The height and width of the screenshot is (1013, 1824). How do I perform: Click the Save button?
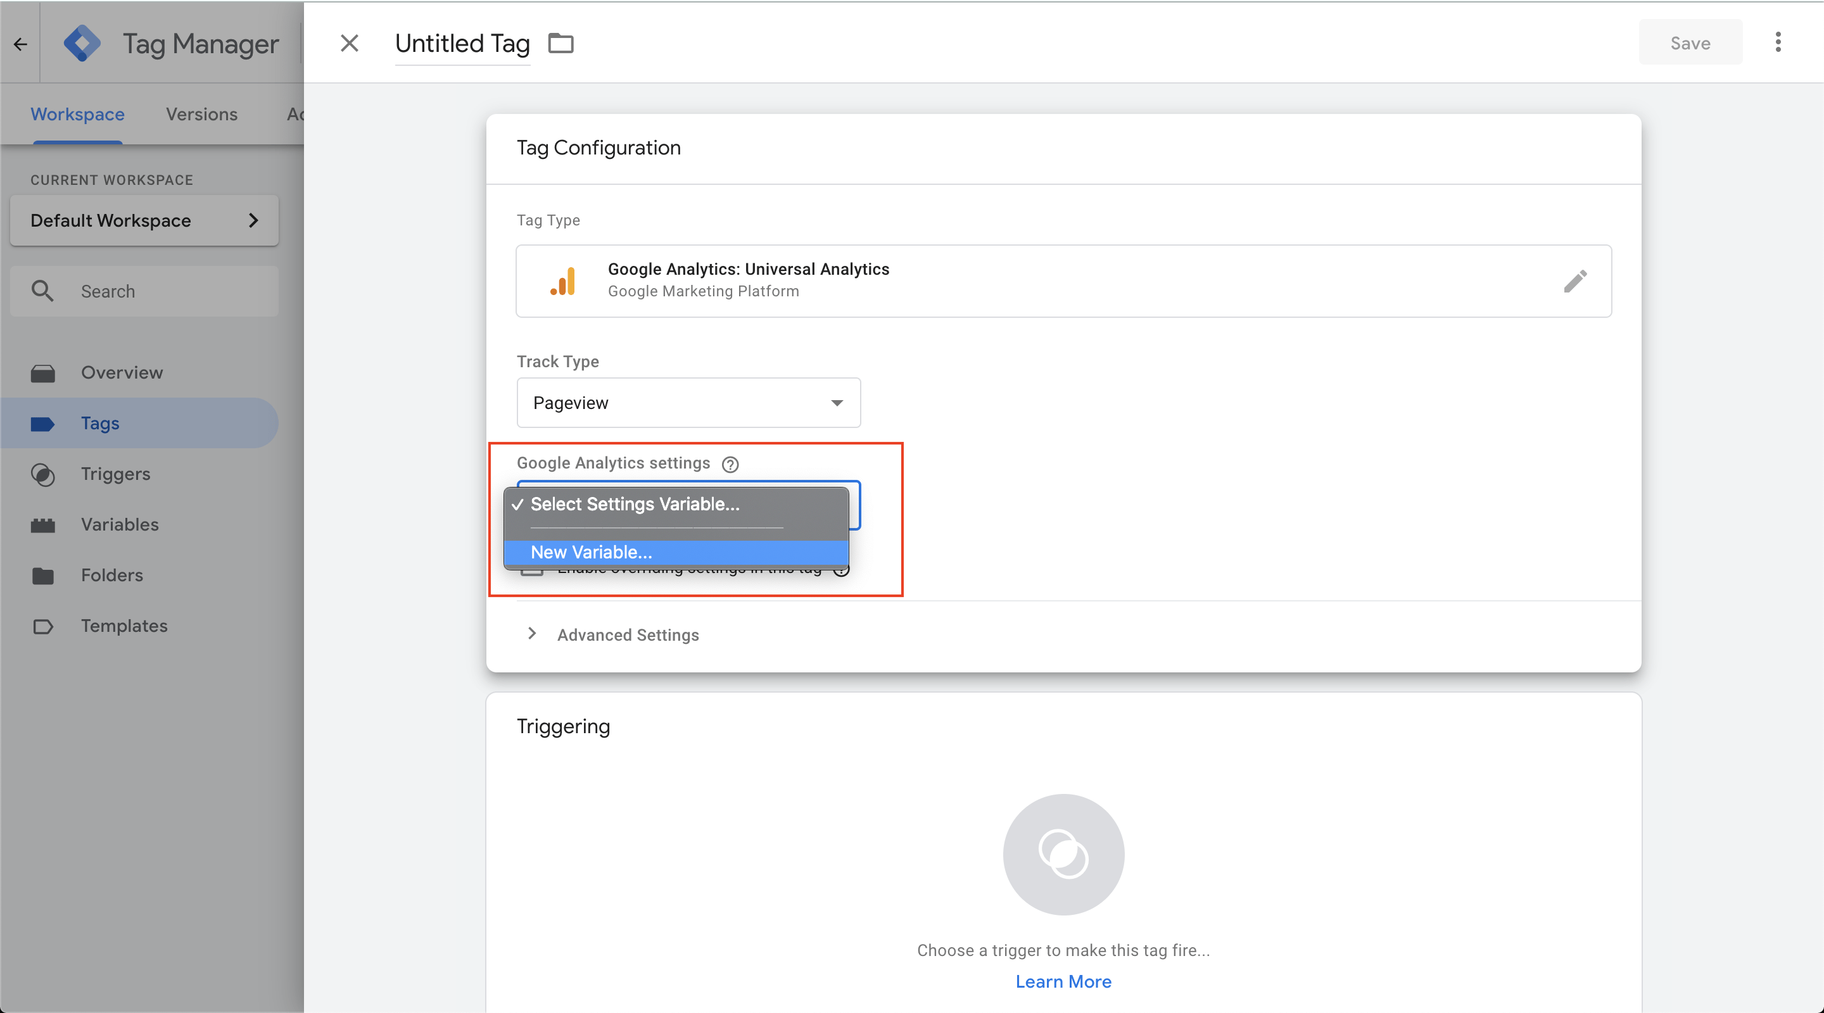click(1690, 43)
